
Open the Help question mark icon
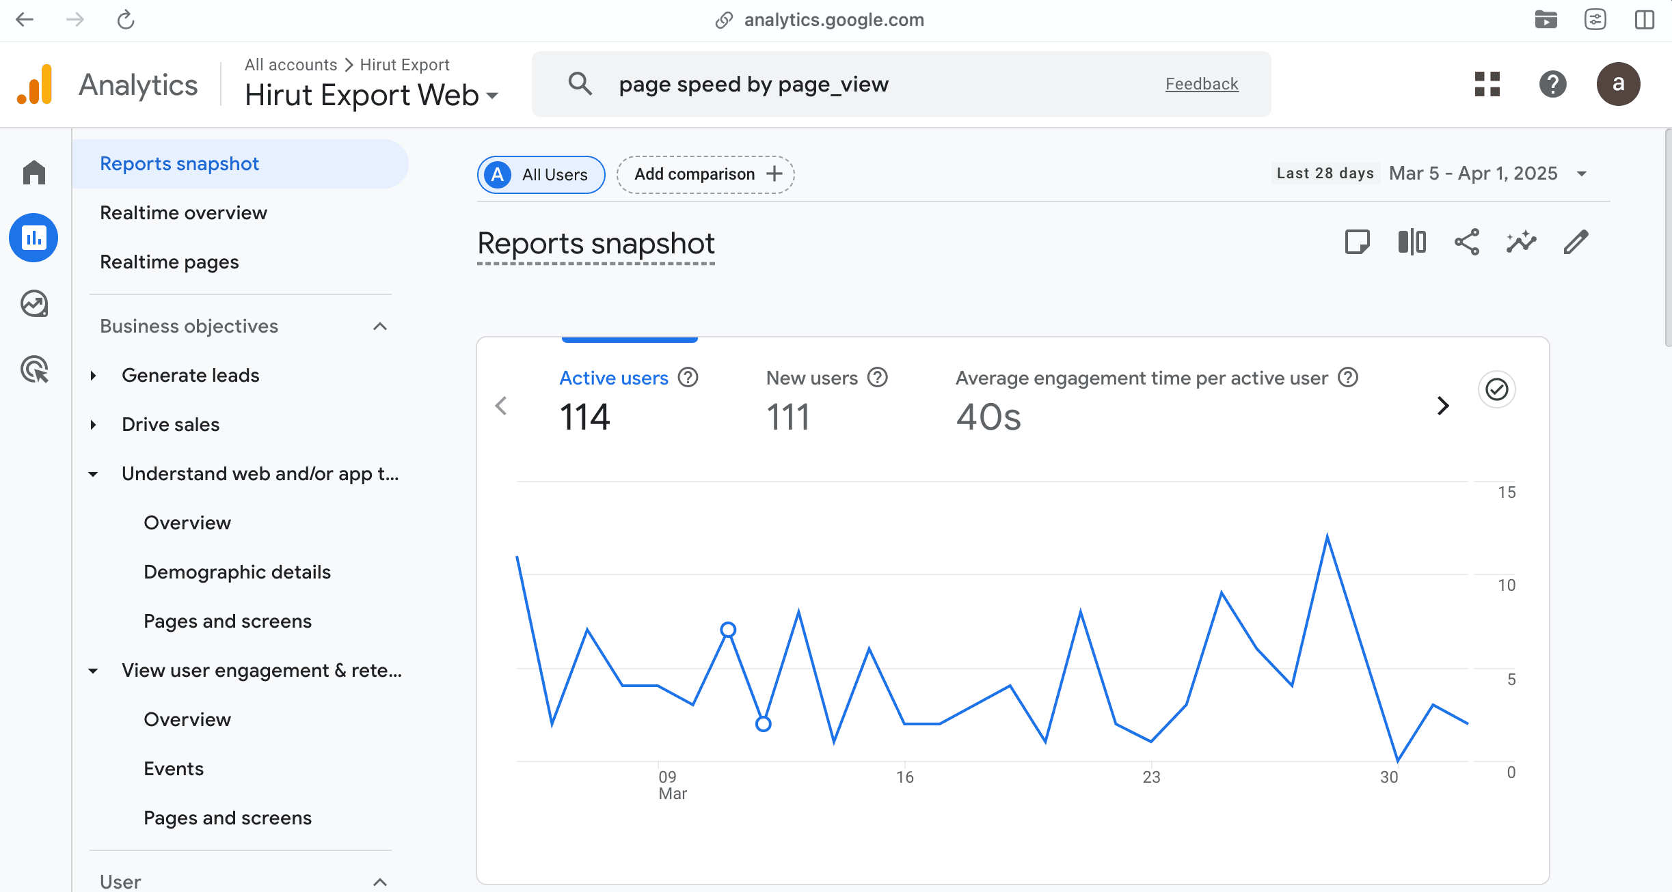[1553, 84]
